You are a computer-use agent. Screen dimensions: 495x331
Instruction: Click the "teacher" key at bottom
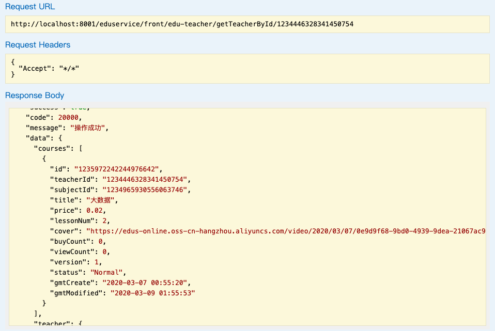(53, 324)
